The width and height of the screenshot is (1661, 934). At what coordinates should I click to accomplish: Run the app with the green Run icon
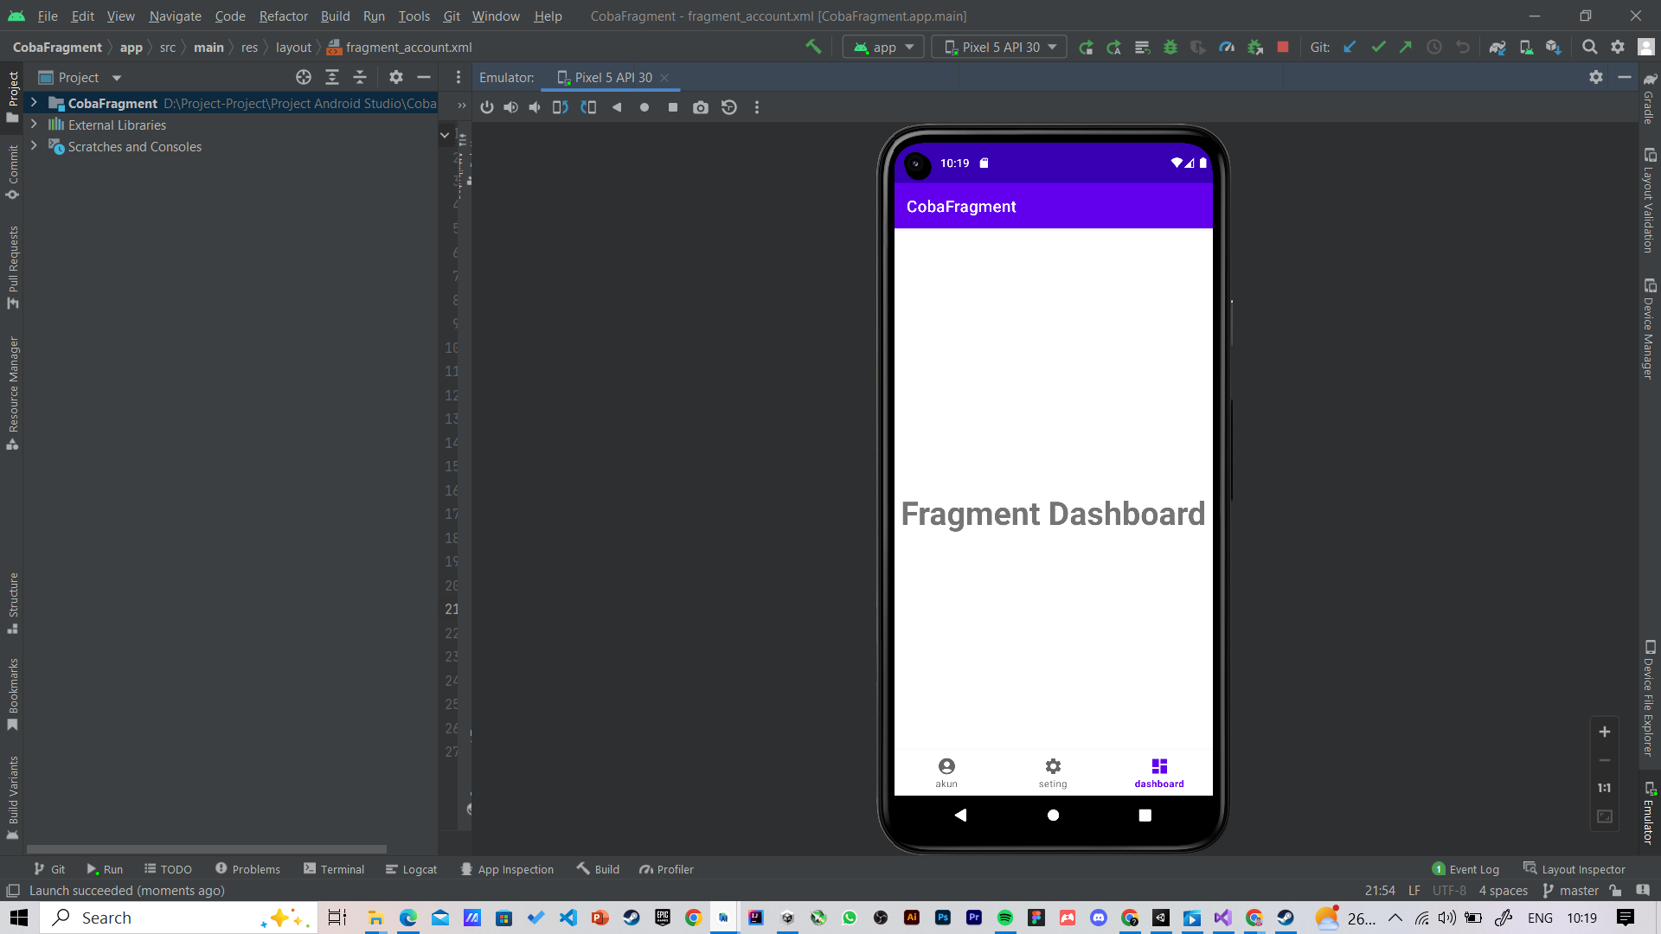coord(1086,47)
